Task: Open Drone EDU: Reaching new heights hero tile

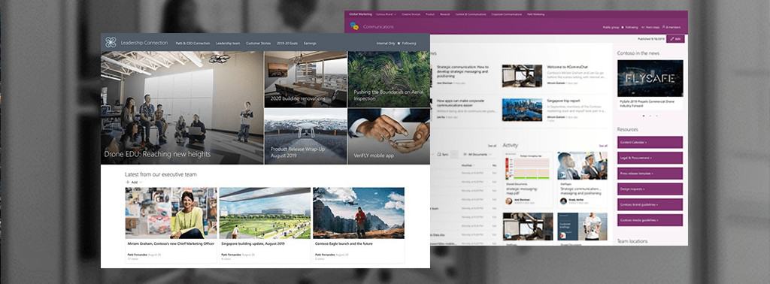Action: [x=182, y=107]
